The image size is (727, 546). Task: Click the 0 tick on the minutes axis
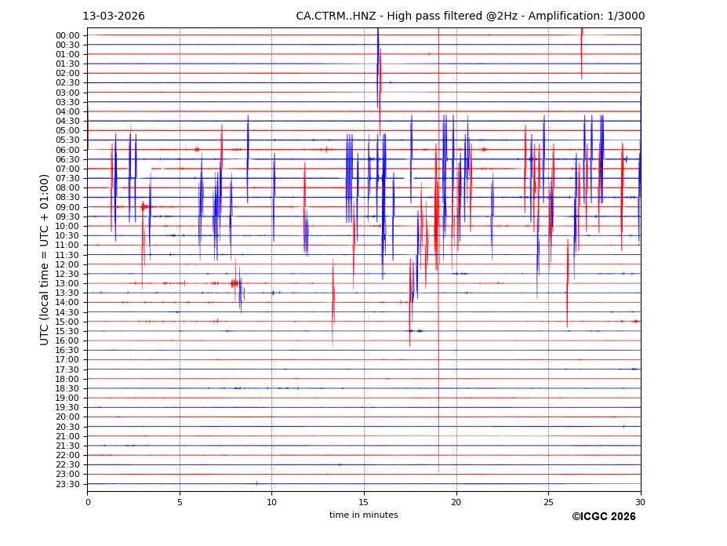(x=88, y=502)
